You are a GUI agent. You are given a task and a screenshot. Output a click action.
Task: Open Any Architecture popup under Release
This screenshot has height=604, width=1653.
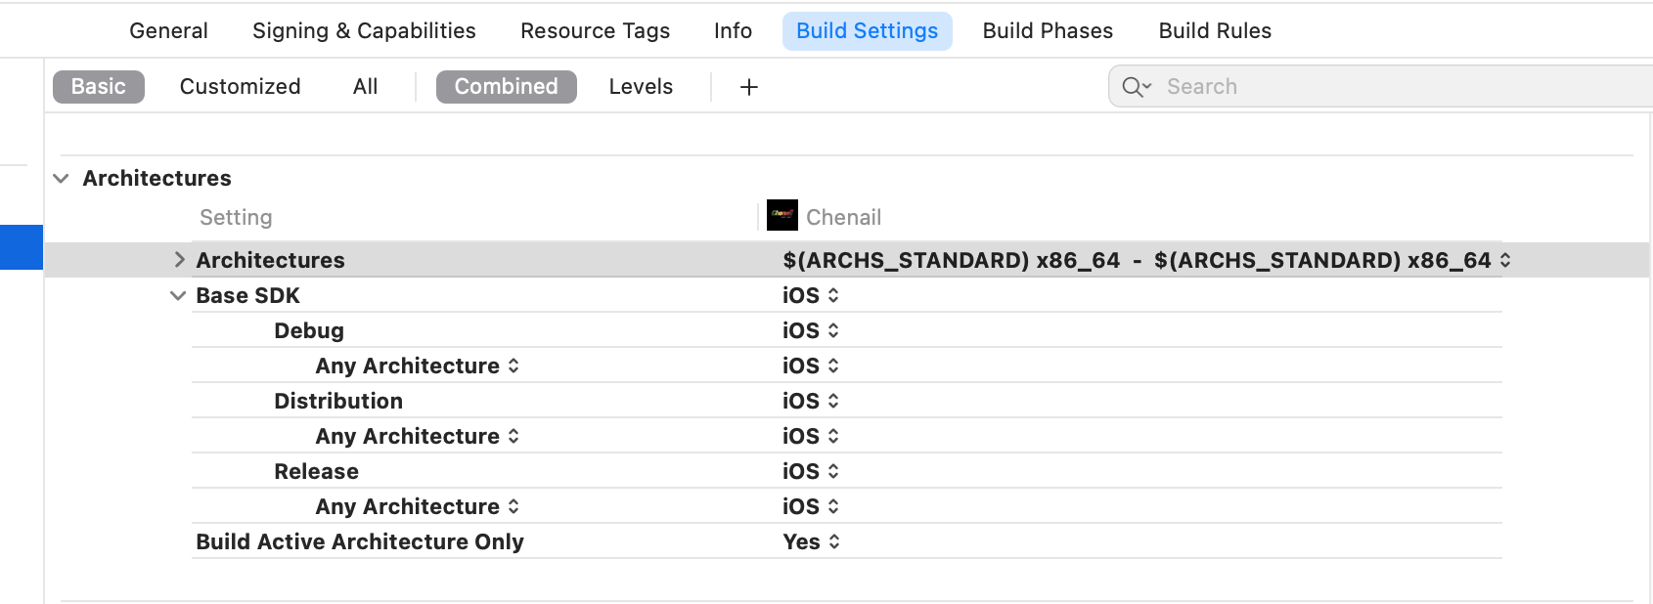point(417,506)
